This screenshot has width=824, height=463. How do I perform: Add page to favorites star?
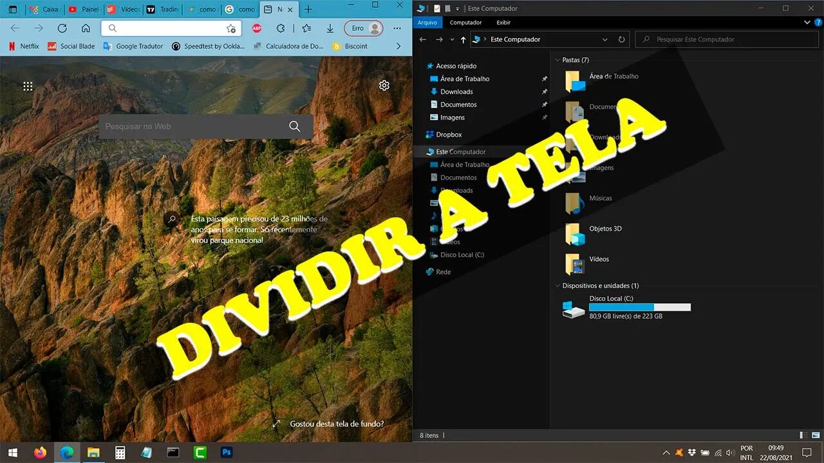coord(230,28)
